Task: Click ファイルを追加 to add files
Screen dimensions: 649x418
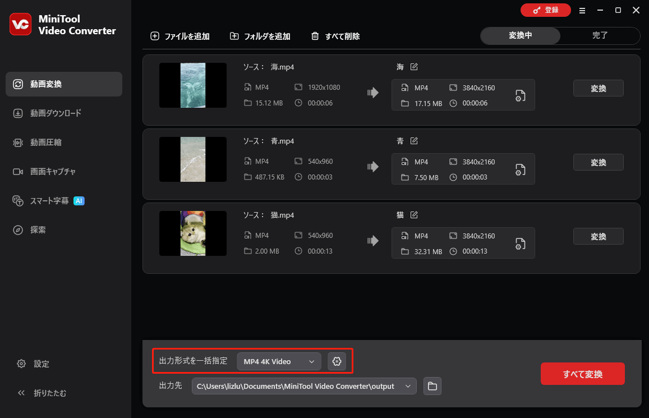Action: coord(180,35)
